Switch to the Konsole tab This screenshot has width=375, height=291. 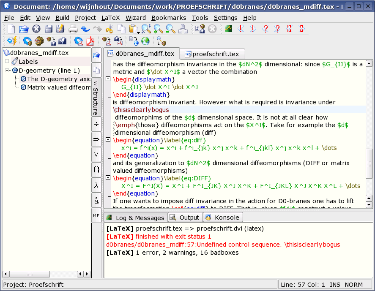(x=223, y=217)
